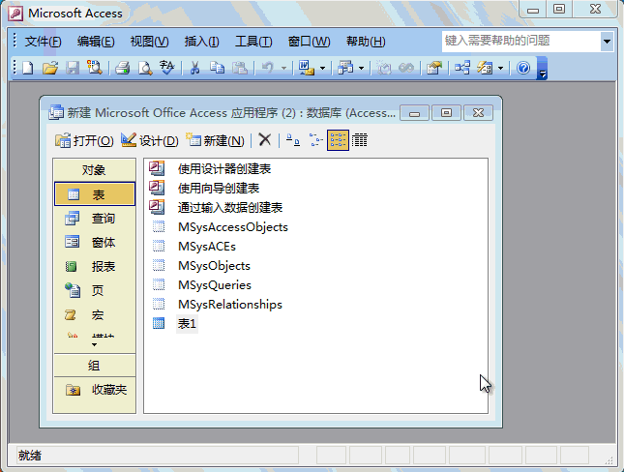The width and height of the screenshot is (624, 472).
Task: Click the Undo arrow icon
Action: (268, 68)
